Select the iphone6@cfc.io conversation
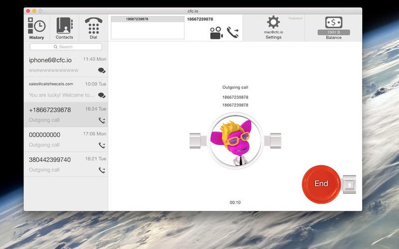The image size is (399, 249). click(x=66, y=65)
